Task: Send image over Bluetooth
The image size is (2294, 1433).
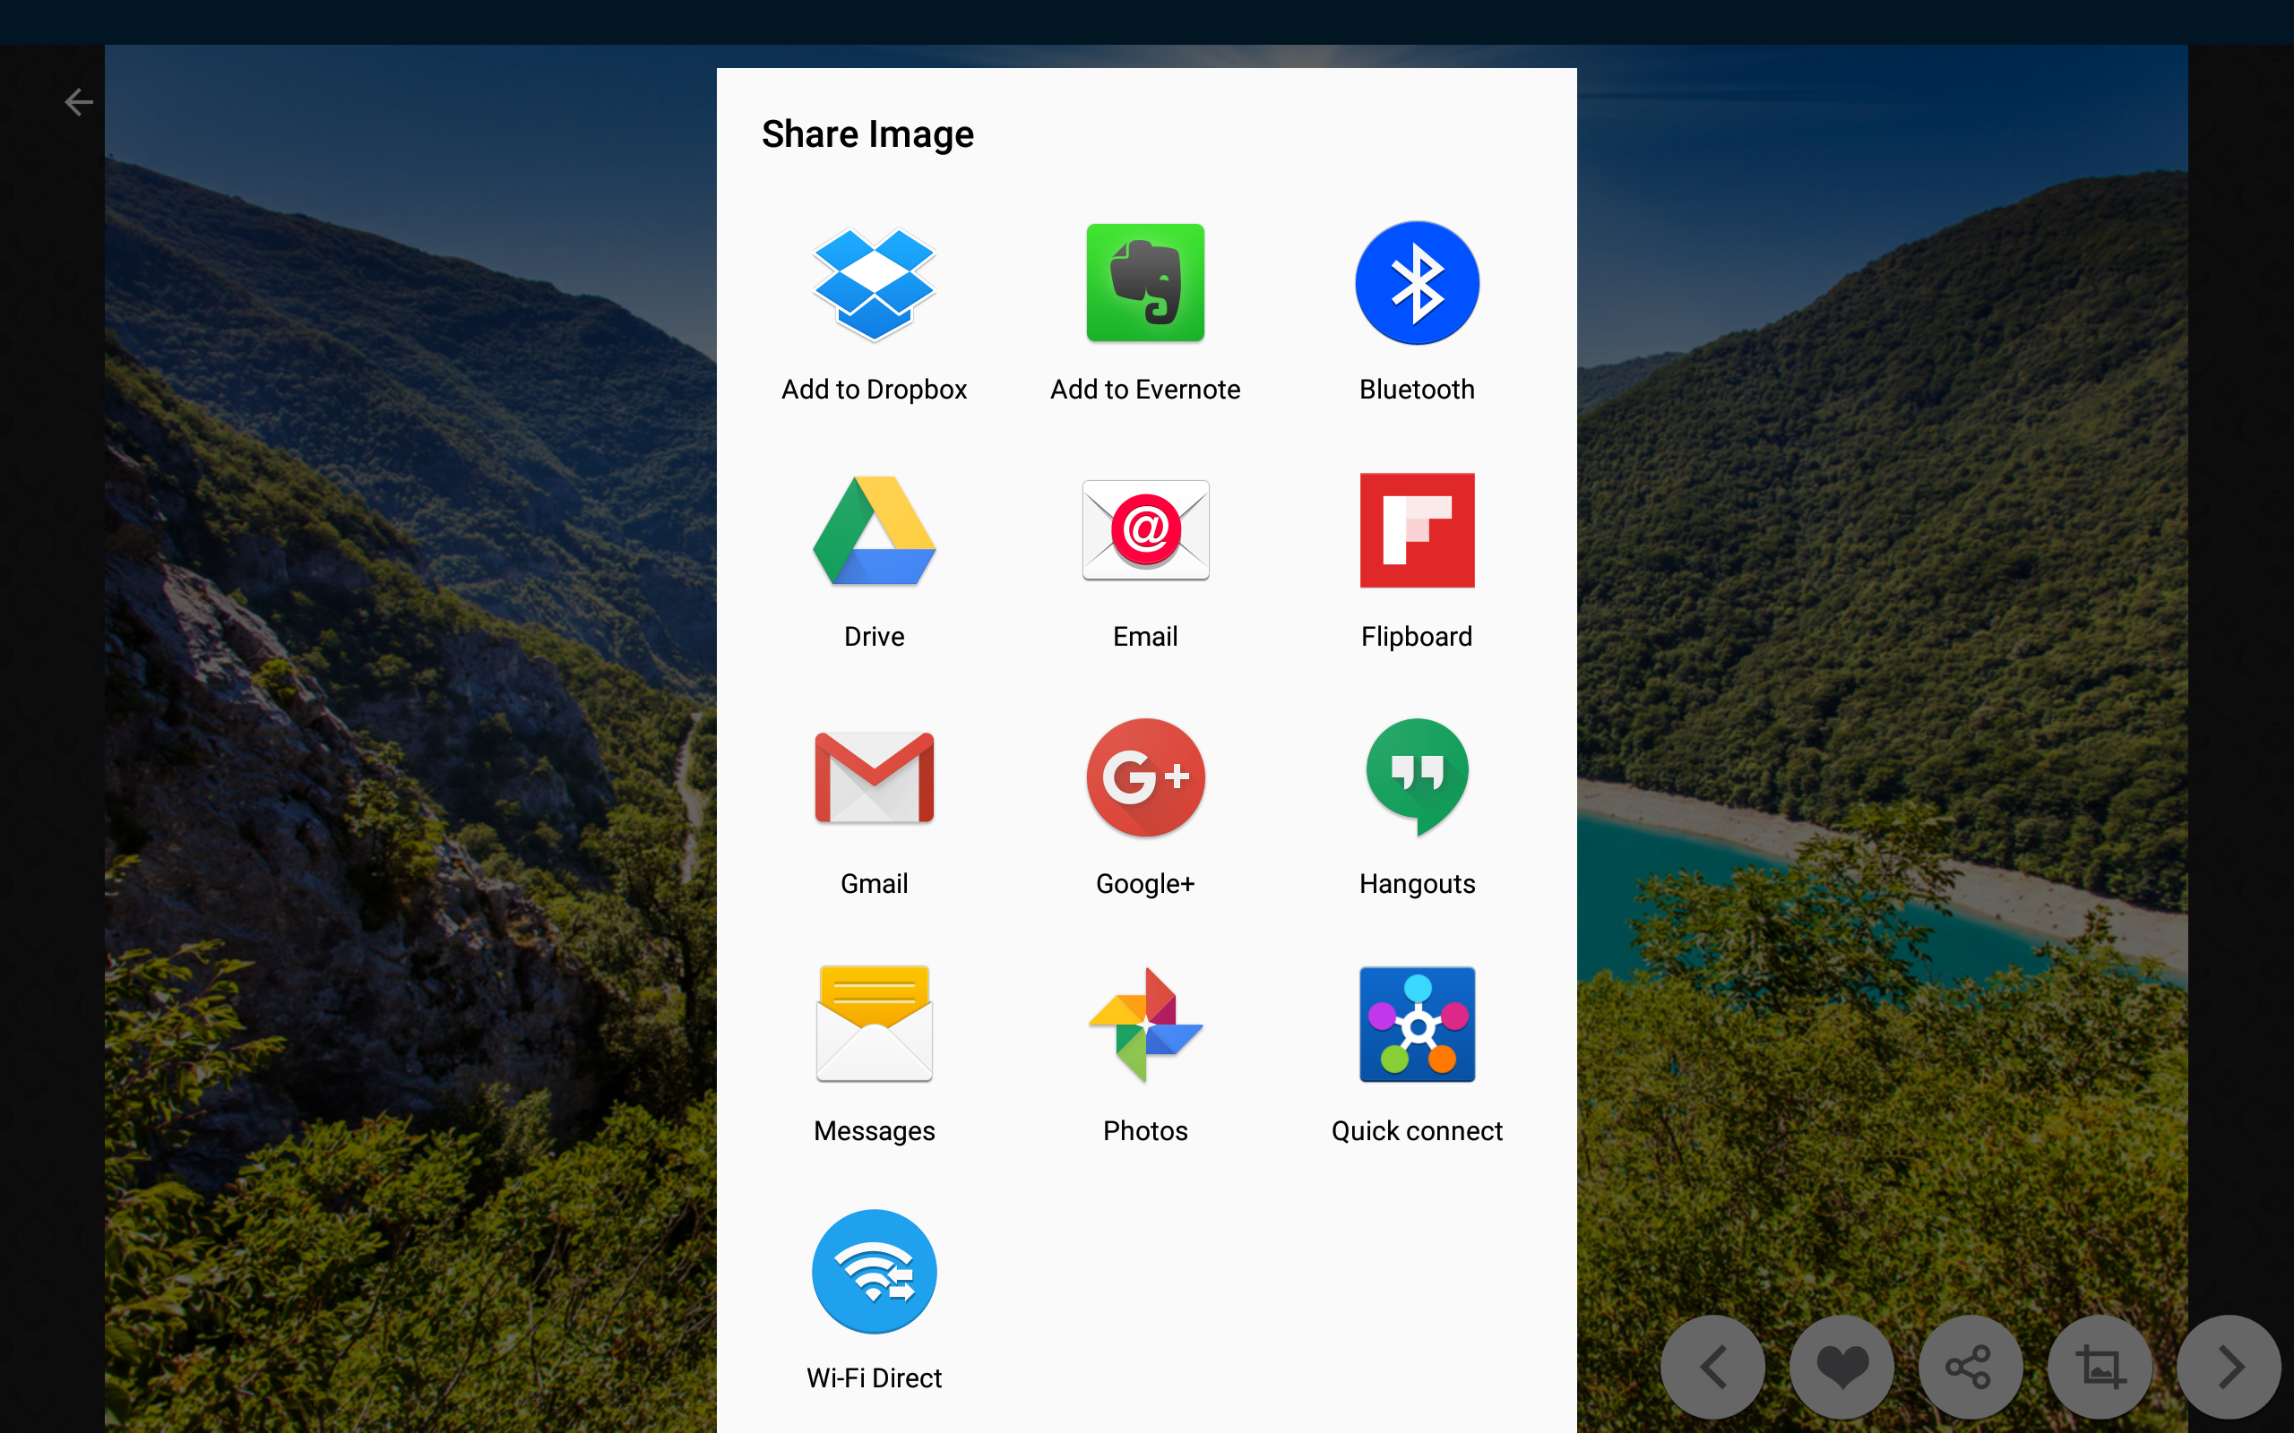Action: pyautogui.click(x=1416, y=313)
